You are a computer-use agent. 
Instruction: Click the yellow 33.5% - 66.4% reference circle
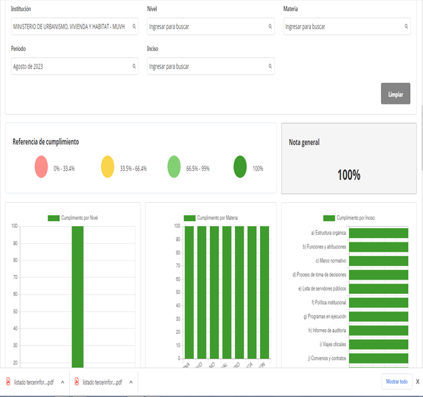pos(109,168)
